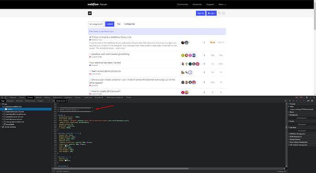Screen dimensions: 316x173
Task: Expand the google-analytics domain node
Action: 2,122
